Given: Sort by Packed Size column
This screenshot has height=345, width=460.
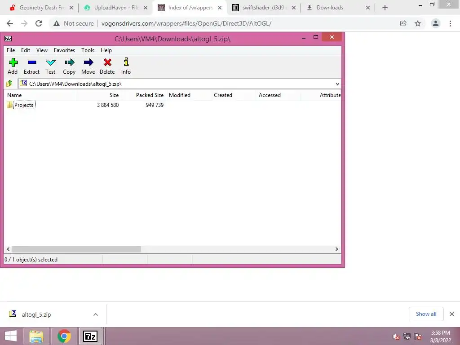Looking at the screenshot, I should point(143,95).
